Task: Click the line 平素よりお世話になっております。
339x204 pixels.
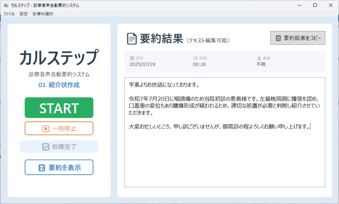Action: click(x=164, y=85)
